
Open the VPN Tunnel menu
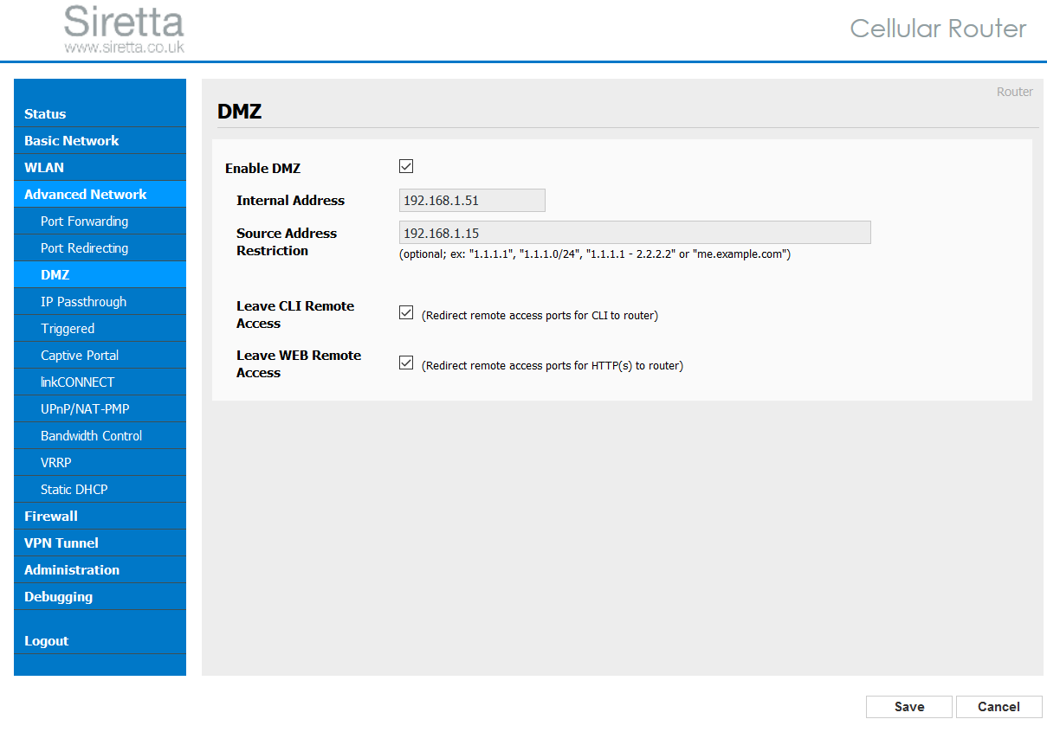tap(100, 543)
